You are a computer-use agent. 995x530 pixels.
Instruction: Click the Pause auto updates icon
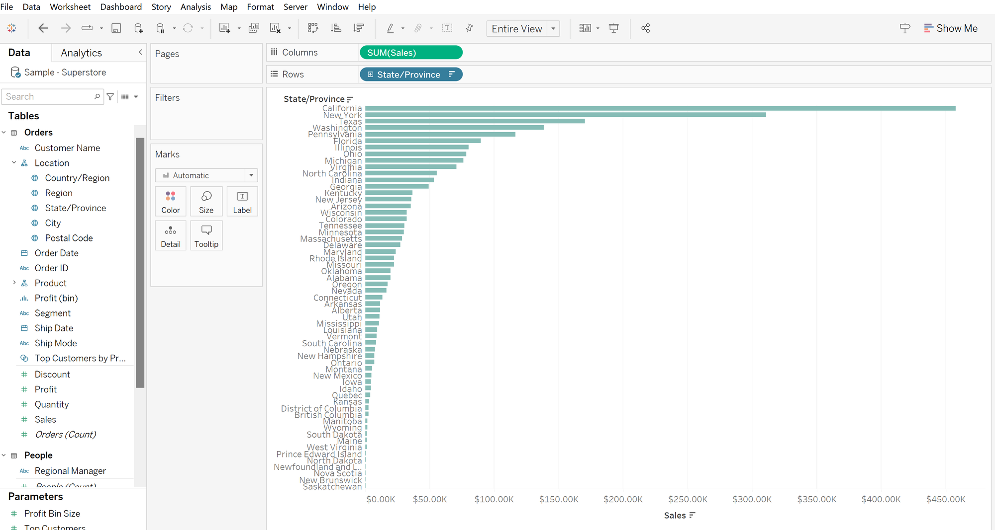pyautogui.click(x=160, y=28)
